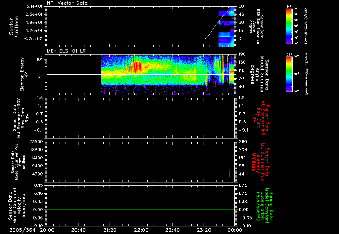
Task: Click the 'MU Scanner +30V Raw Data' axis label
Action: coord(21,118)
